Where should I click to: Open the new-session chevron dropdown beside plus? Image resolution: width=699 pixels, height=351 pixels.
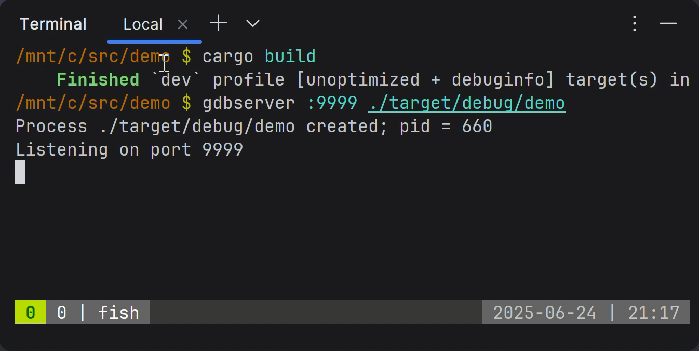(x=252, y=23)
